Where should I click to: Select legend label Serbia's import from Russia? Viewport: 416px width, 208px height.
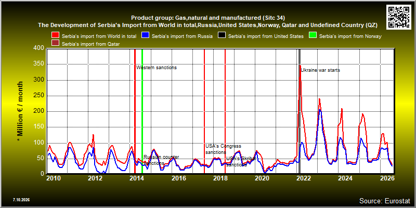coord(183,36)
